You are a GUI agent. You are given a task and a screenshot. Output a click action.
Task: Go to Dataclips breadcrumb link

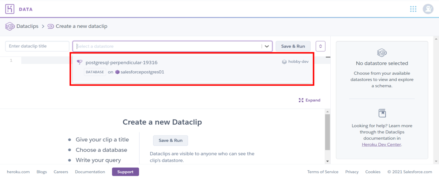point(27,26)
